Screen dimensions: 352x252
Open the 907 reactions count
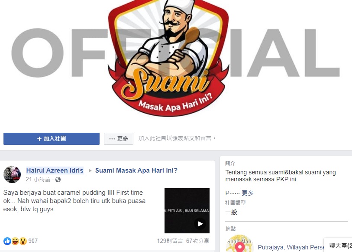pos(33,241)
